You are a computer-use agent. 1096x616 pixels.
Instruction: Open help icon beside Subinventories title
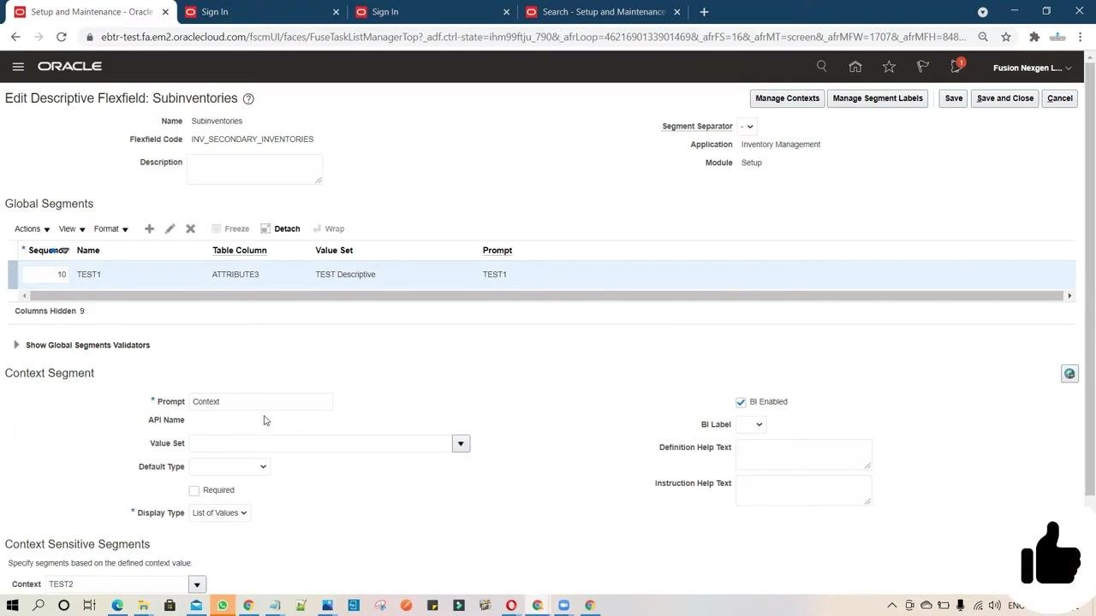[x=248, y=98]
